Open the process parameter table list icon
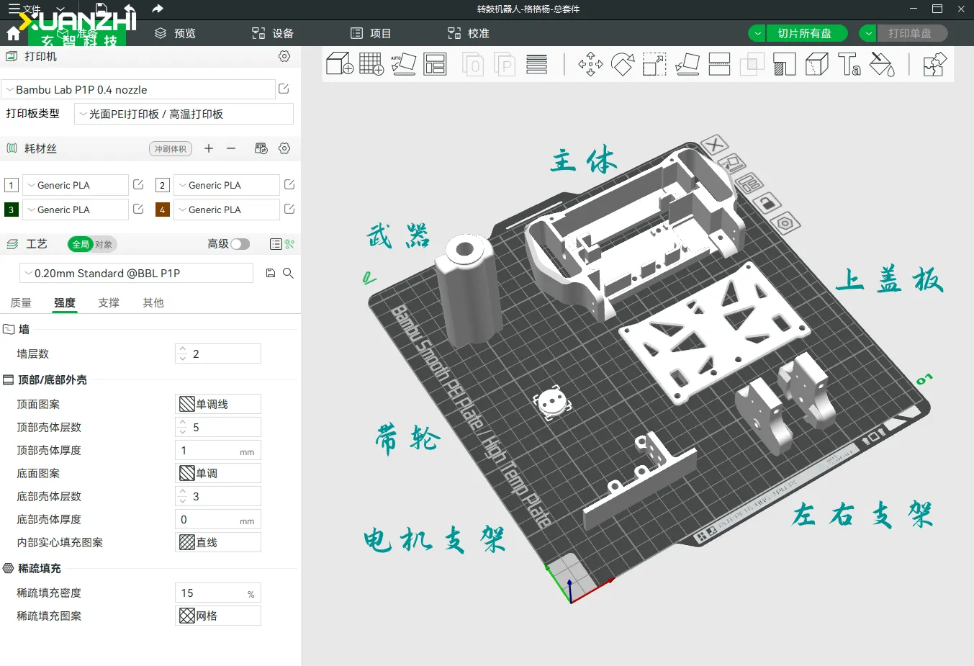 276,244
